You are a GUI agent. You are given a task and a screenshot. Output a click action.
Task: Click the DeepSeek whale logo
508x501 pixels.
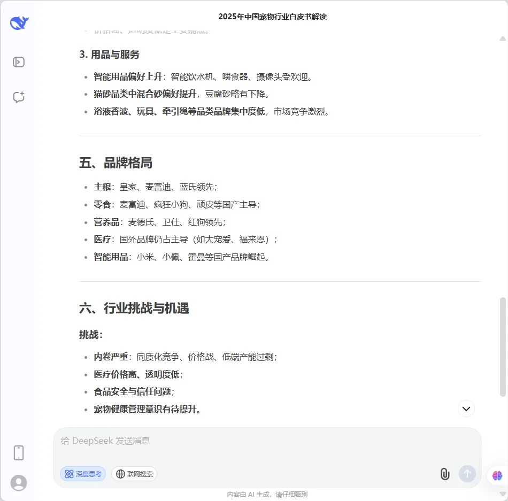(x=19, y=23)
